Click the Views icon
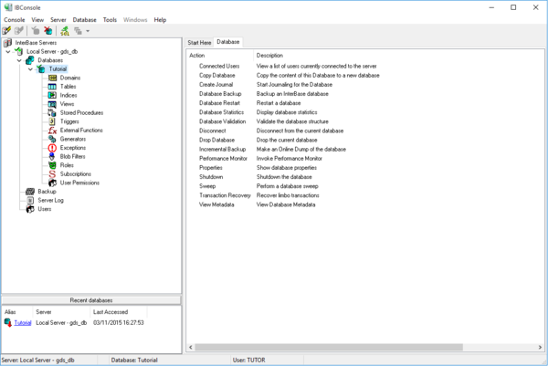The width and height of the screenshot is (548, 366). pos(52,104)
